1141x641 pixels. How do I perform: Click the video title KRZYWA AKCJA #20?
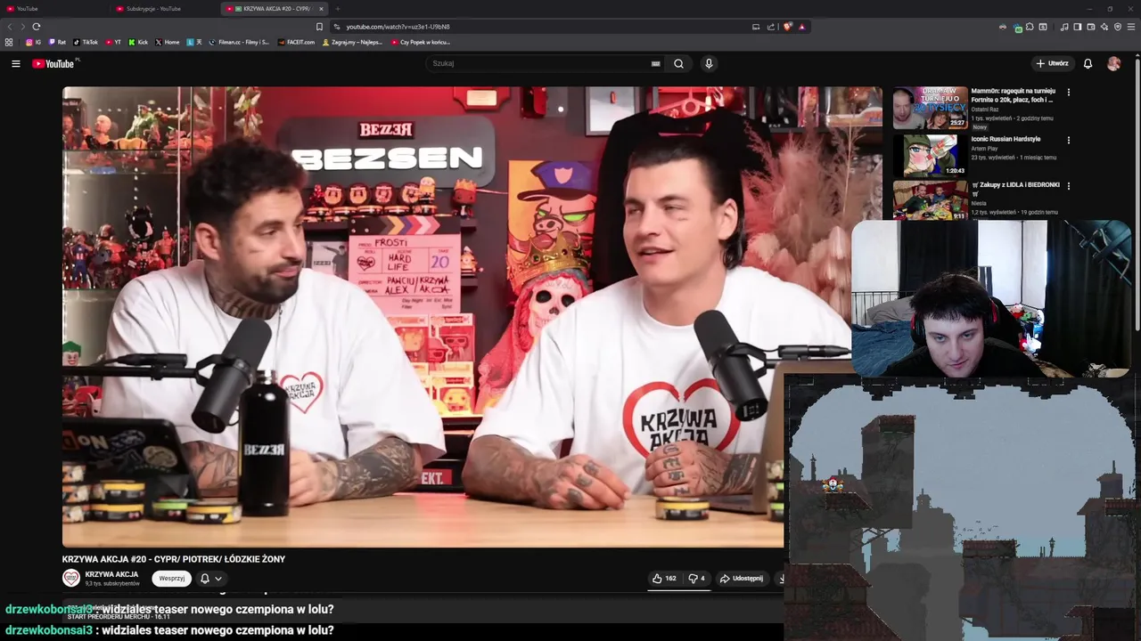[174, 559]
